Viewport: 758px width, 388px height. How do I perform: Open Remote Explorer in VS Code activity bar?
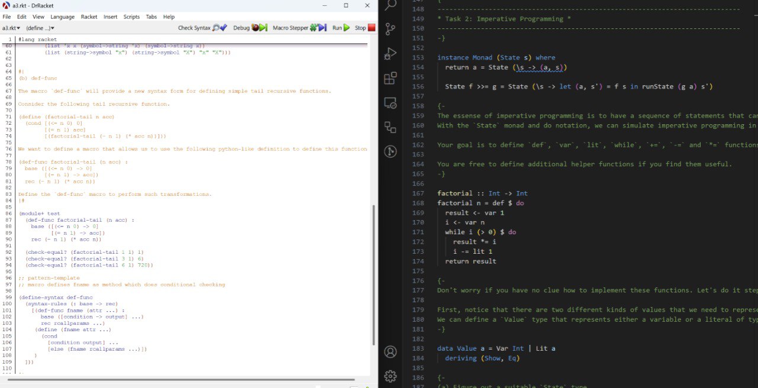click(390, 103)
